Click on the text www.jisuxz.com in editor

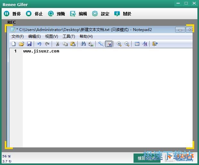[41, 51]
